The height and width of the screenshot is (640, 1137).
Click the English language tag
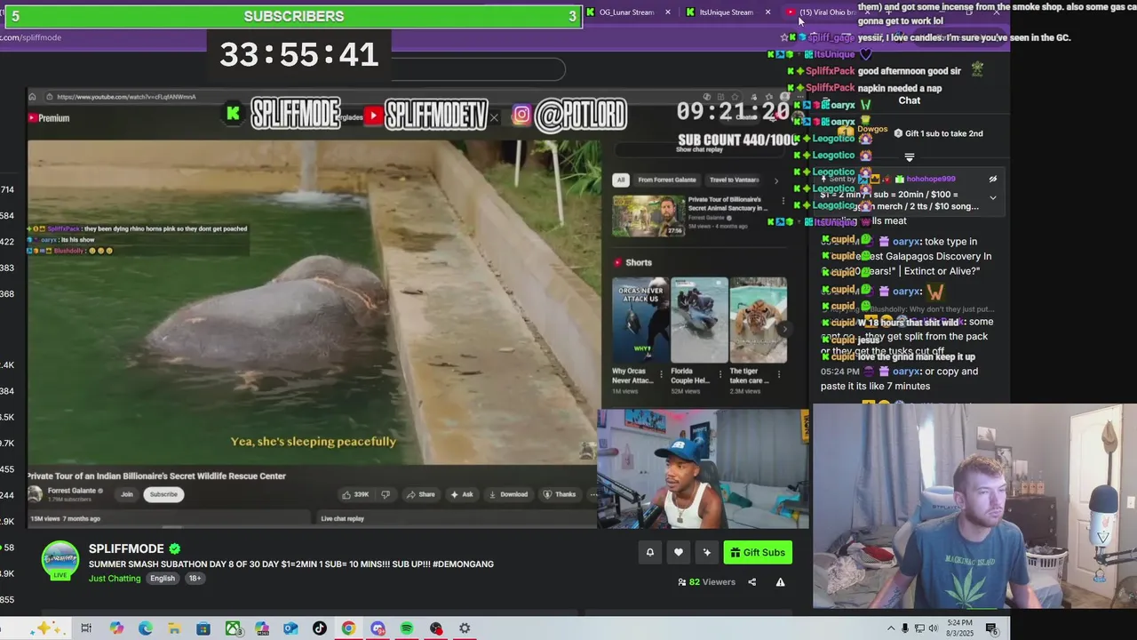point(163,579)
